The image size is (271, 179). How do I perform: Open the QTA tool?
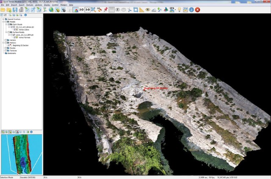tap(171, 9)
